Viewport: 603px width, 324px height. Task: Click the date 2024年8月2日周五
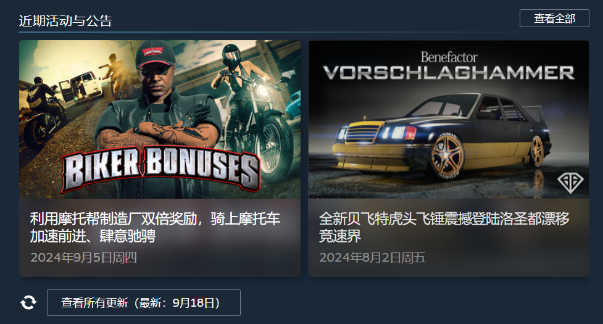(x=372, y=257)
